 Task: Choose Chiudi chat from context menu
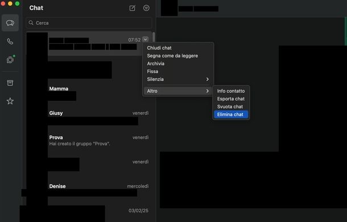[x=178, y=48]
